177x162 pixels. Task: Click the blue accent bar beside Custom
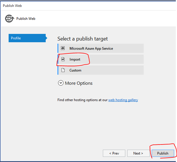(x=58, y=70)
